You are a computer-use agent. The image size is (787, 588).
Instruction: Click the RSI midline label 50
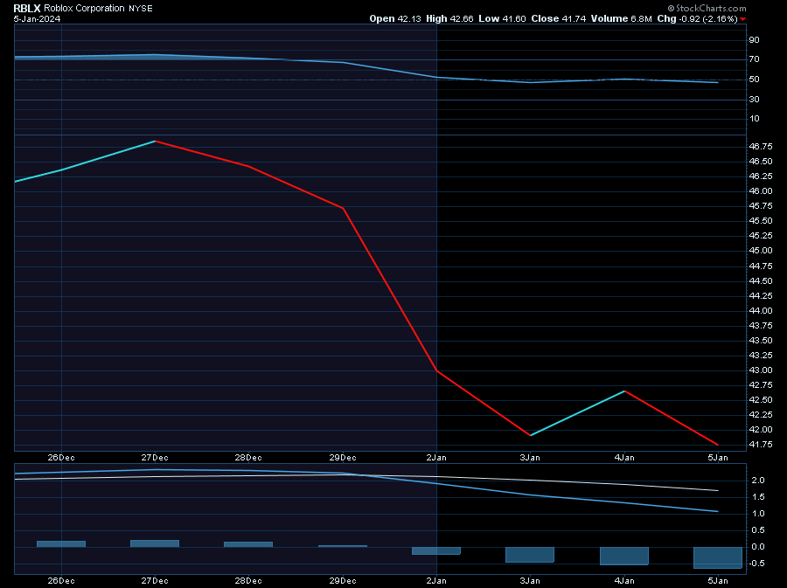[754, 80]
